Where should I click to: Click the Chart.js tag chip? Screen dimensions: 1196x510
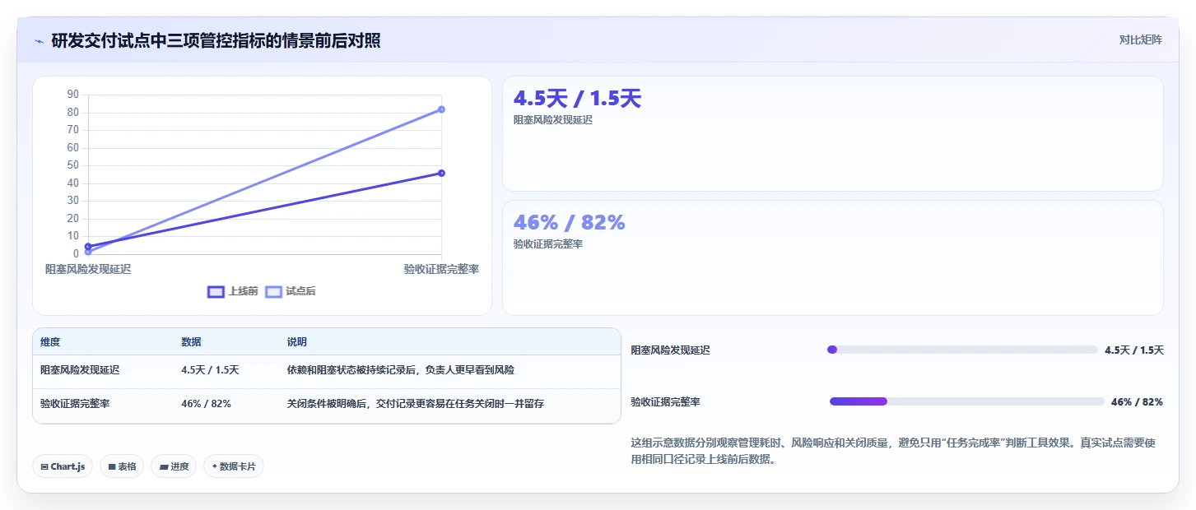click(x=63, y=466)
